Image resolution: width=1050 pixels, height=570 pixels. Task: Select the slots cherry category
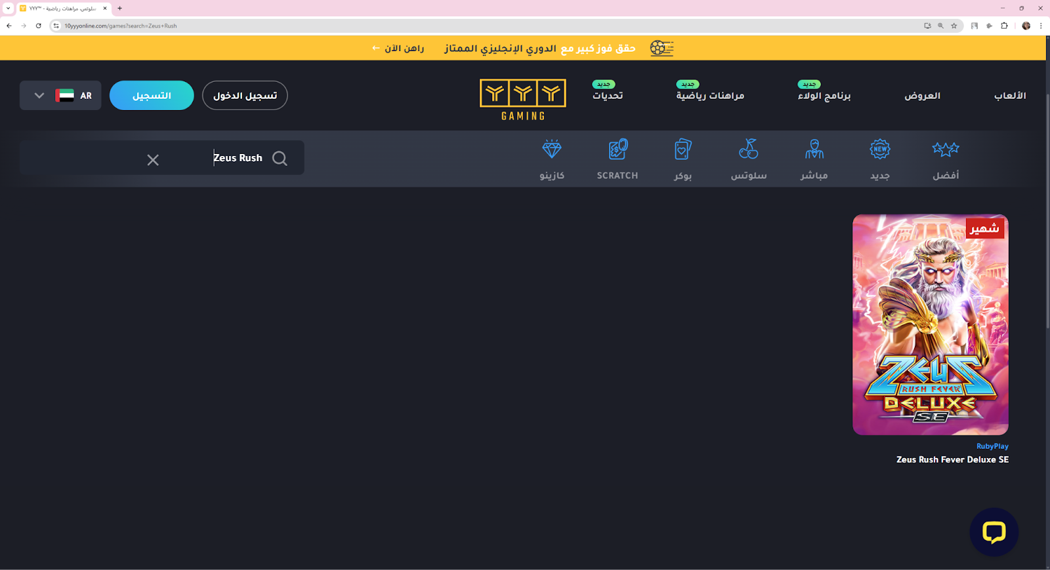tap(749, 159)
